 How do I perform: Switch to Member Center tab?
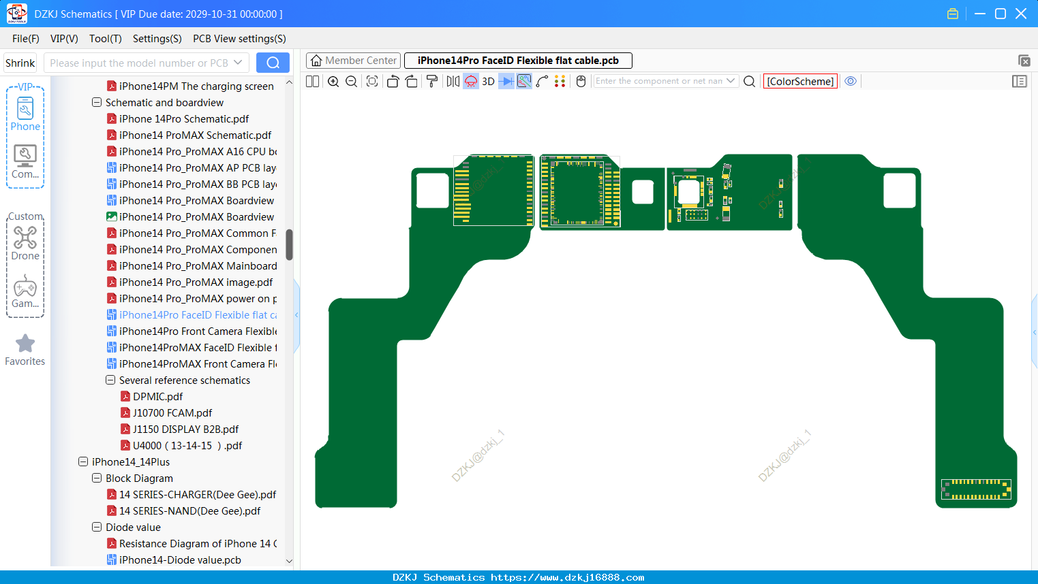(x=354, y=61)
